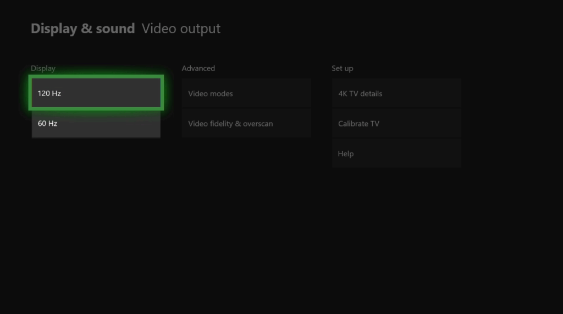Click the Display column heading

[x=43, y=68]
